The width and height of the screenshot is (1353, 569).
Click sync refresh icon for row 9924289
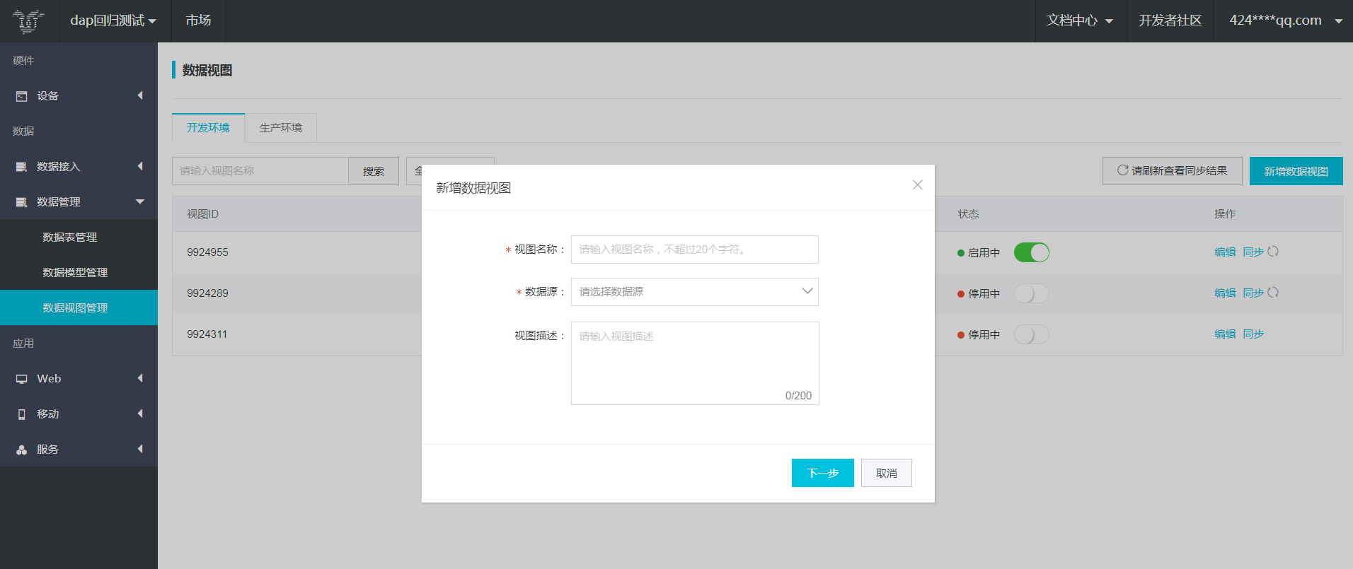click(x=1273, y=293)
